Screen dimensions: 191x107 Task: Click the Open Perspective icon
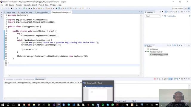click(186, 9)
